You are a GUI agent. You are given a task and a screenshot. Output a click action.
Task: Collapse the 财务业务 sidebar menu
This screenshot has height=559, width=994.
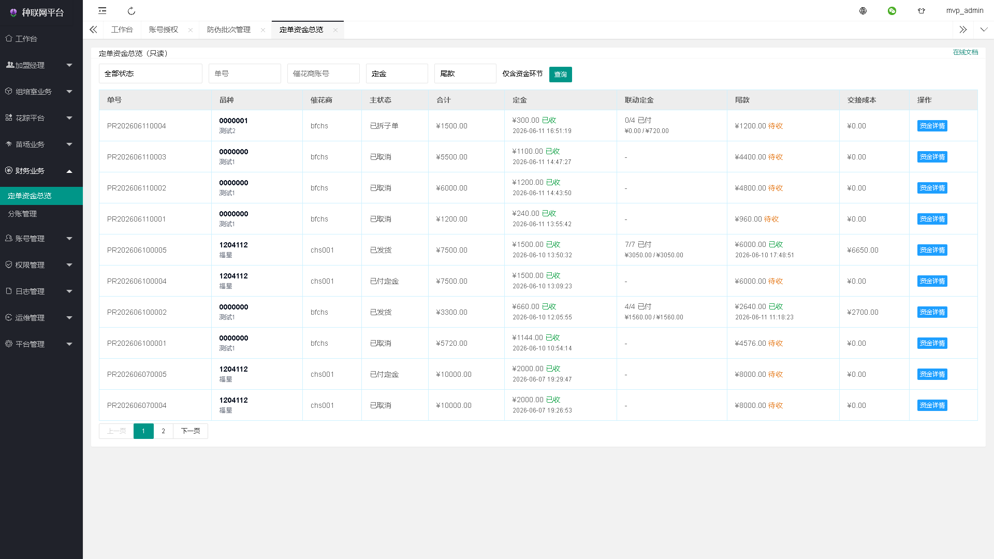41,171
